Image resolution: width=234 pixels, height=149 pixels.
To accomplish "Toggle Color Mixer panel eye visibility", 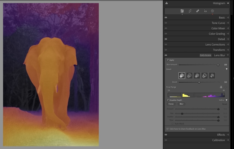I will 166,28.
